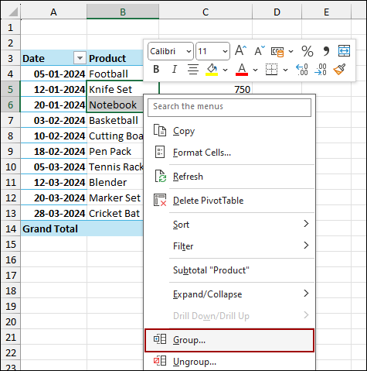Image resolution: width=367 pixels, height=371 pixels.
Task: Select row 9 header
Action: [x=11, y=151]
